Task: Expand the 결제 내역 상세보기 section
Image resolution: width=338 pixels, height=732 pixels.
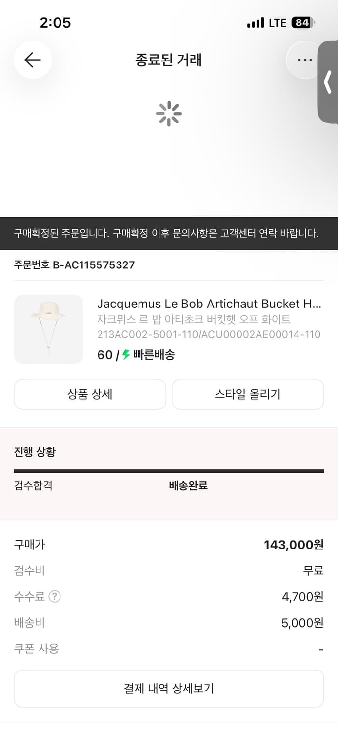Action: [169, 688]
